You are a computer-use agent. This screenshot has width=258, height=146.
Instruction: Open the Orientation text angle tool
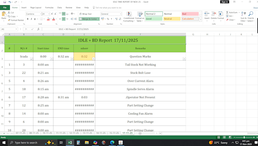click(72, 14)
